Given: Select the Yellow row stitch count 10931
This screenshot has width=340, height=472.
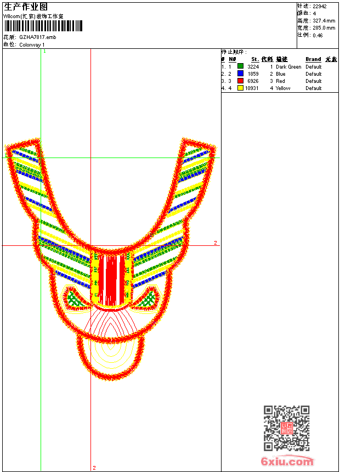Looking at the screenshot, I should [252, 88].
